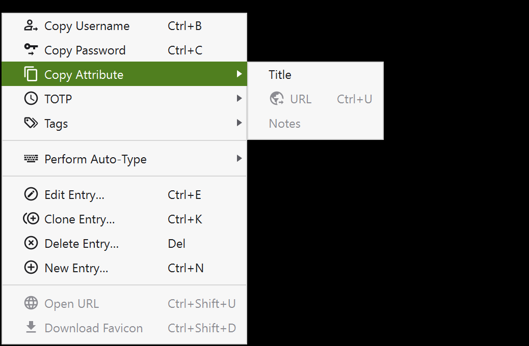Select the plus icon next to New Entry
This screenshot has height=346, width=529.
[31, 268]
